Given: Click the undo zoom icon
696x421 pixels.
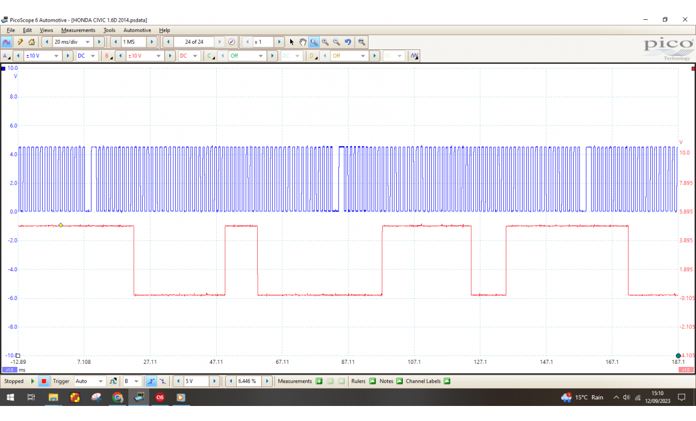Looking at the screenshot, I should 348,42.
